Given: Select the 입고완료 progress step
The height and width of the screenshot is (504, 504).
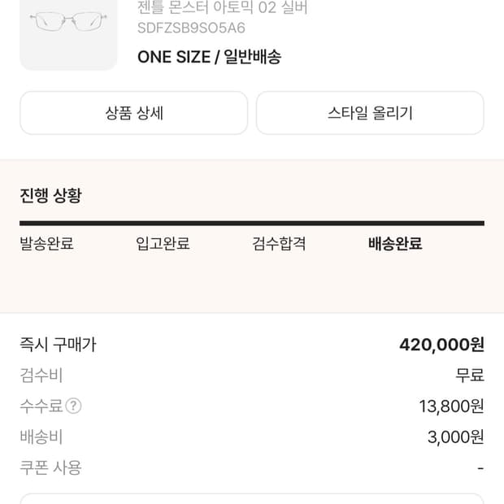Looking at the screenshot, I should (163, 244).
